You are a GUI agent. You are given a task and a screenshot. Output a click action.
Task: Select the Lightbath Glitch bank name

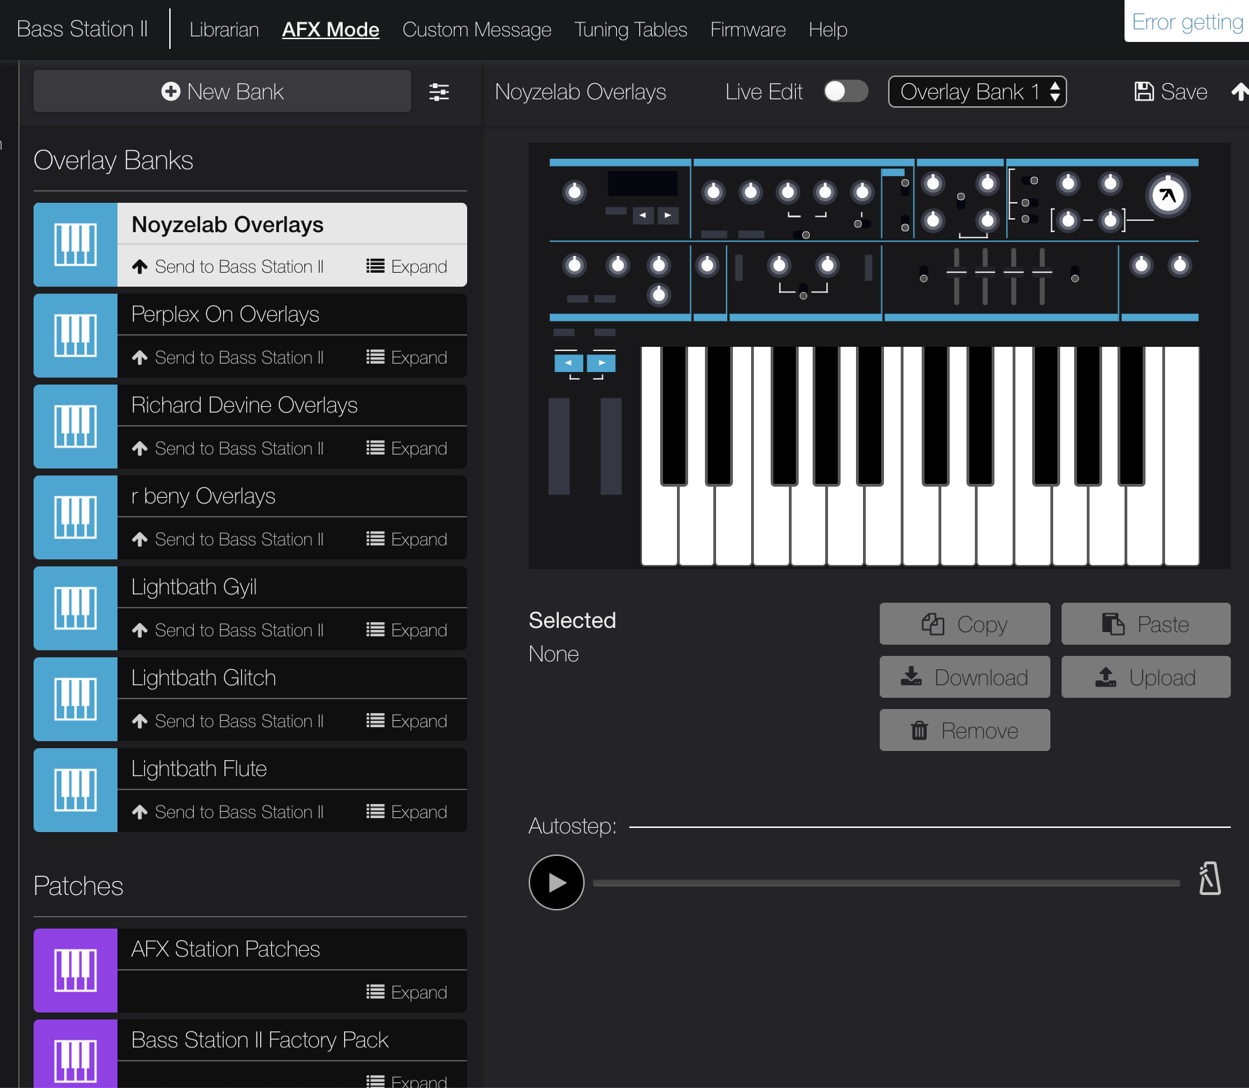204,678
